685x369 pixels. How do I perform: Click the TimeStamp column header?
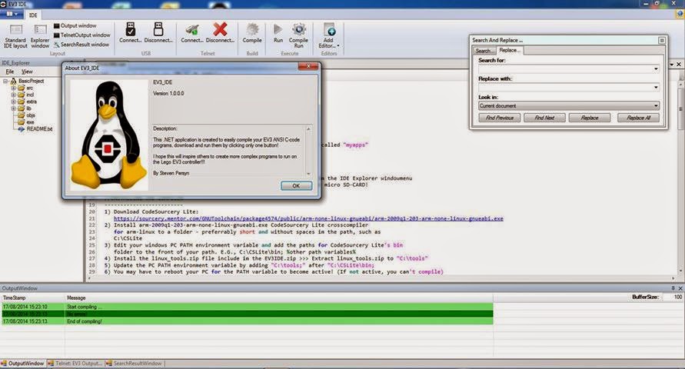point(33,298)
